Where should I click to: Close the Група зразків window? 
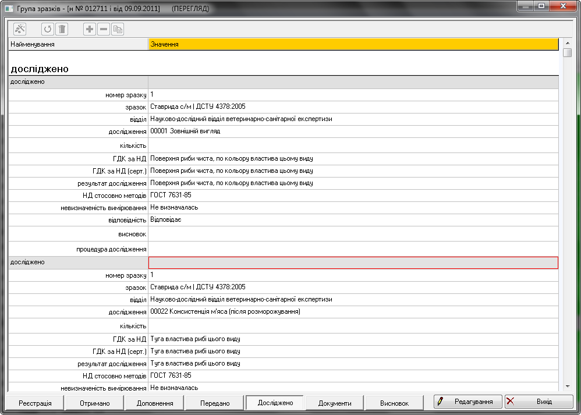click(563, 6)
